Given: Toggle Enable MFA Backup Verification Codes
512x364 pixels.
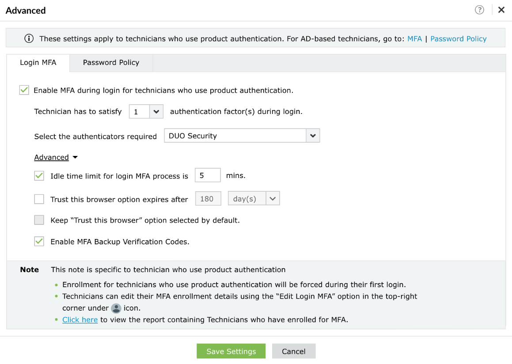Looking at the screenshot, I should 39,242.
